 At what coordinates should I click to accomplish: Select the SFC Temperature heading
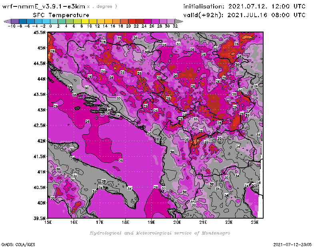(61, 15)
